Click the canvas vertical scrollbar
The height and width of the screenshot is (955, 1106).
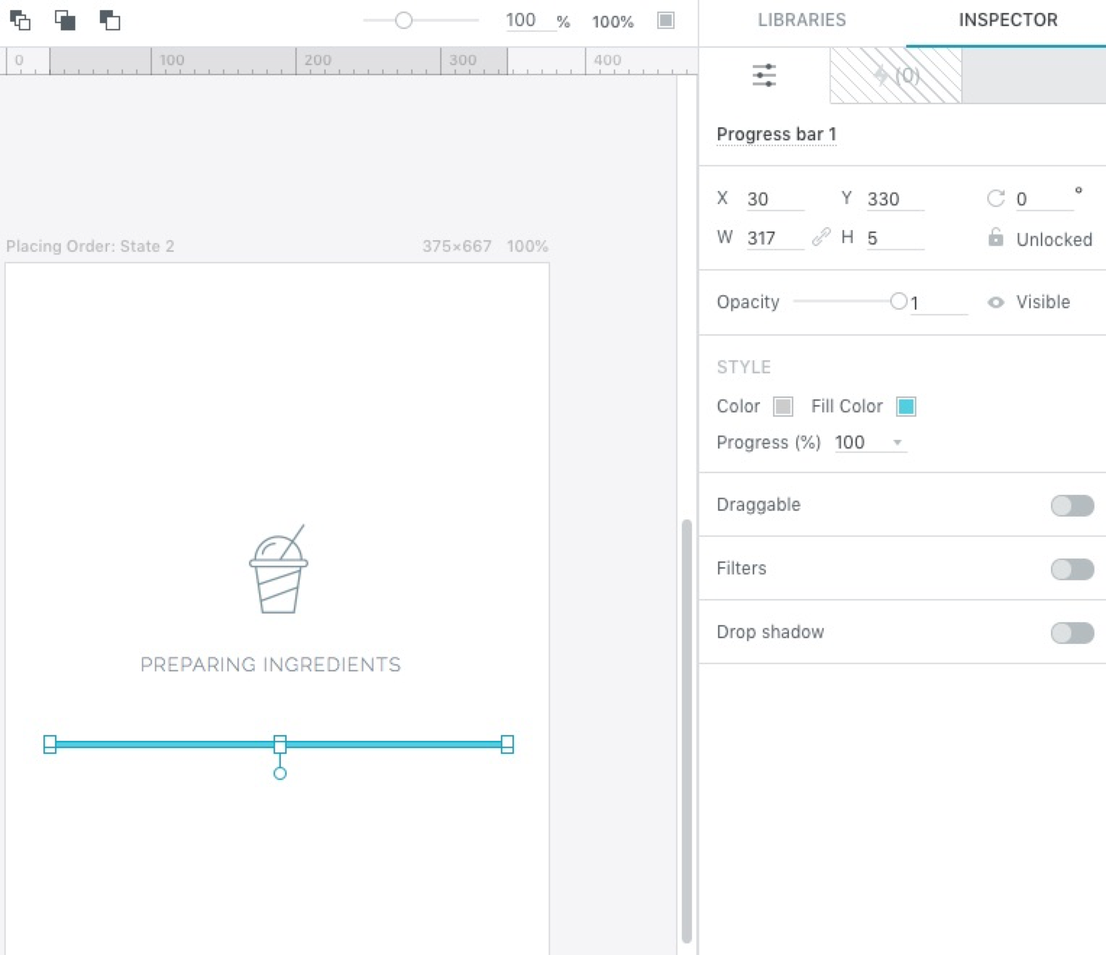pos(686,731)
